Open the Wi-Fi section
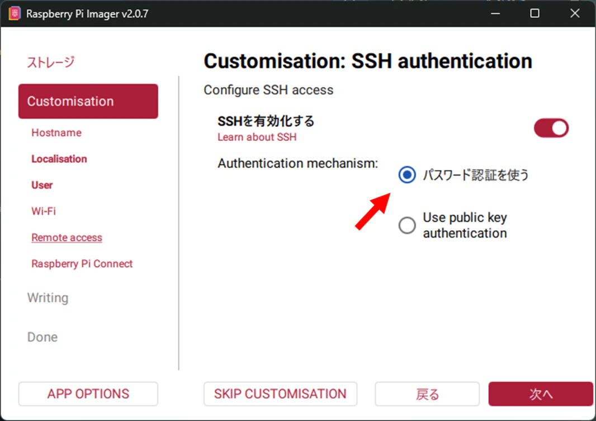Image resolution: width=596 pixels, height=421 pixels. [44, 211]
